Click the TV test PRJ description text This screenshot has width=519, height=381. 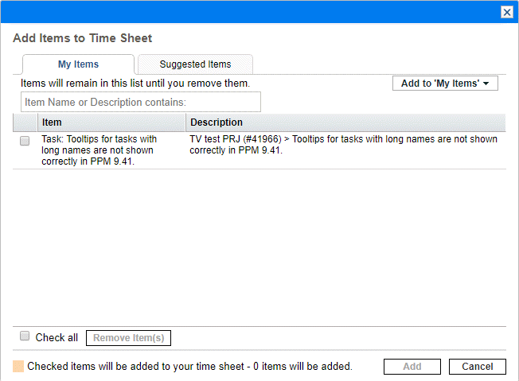343,144
